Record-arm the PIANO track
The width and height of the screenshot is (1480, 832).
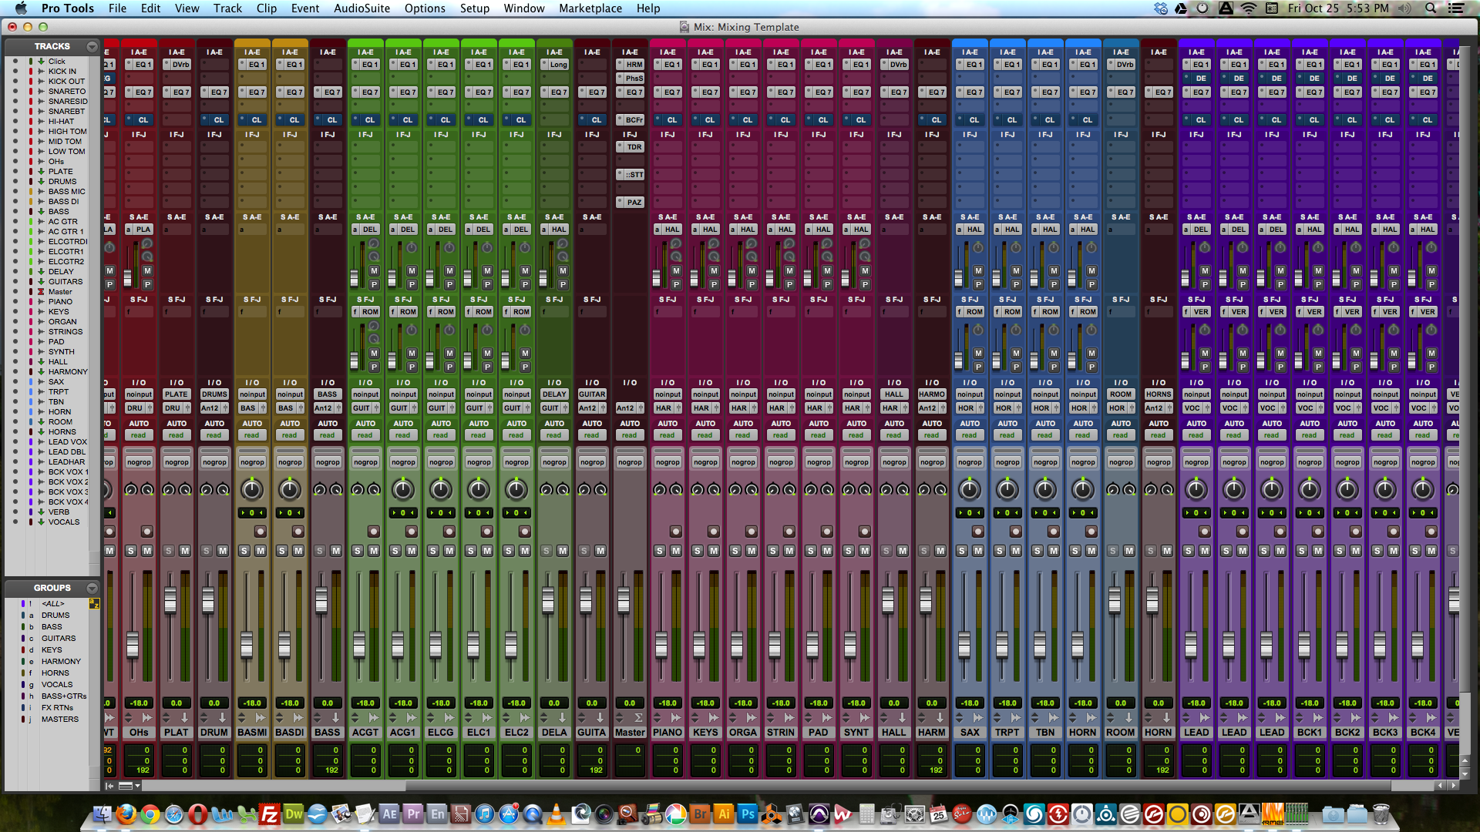tap(675, 531)
